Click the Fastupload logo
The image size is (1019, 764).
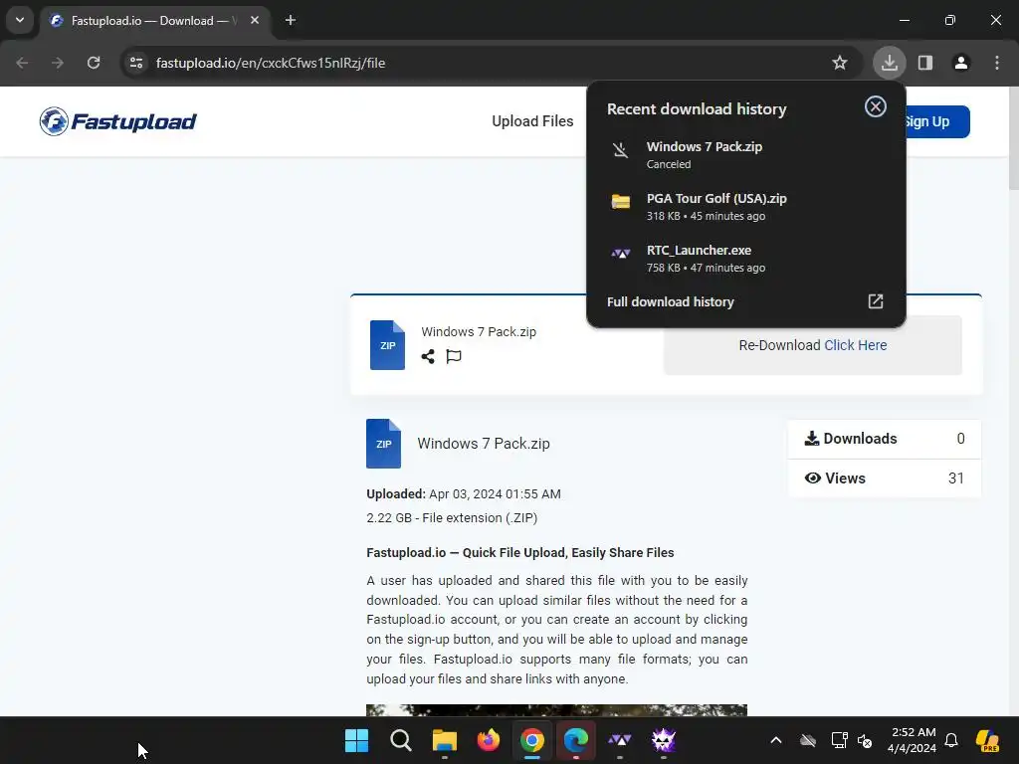(117, 121)
